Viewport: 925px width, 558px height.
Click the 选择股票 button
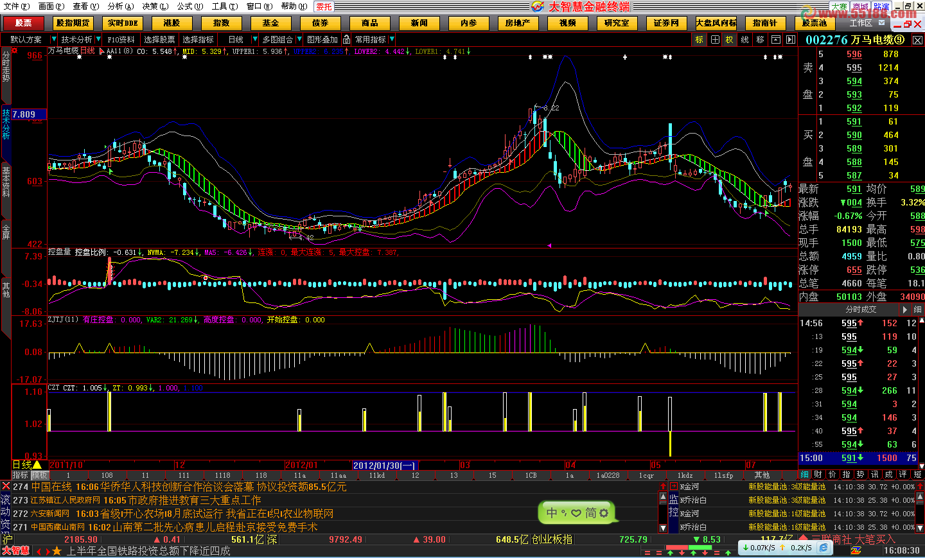(x=159, y=39)
